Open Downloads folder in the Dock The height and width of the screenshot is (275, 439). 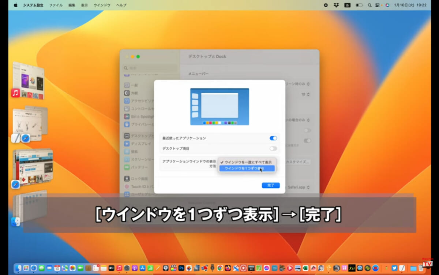tap(413, 268)
